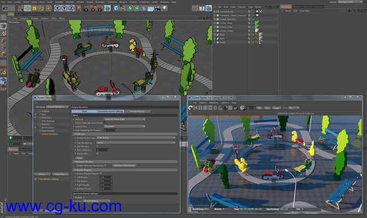Open the Clay Rendering dropdown set to None
The height and width of the screenshot is (218, 367).
click(x=136, y=143)
